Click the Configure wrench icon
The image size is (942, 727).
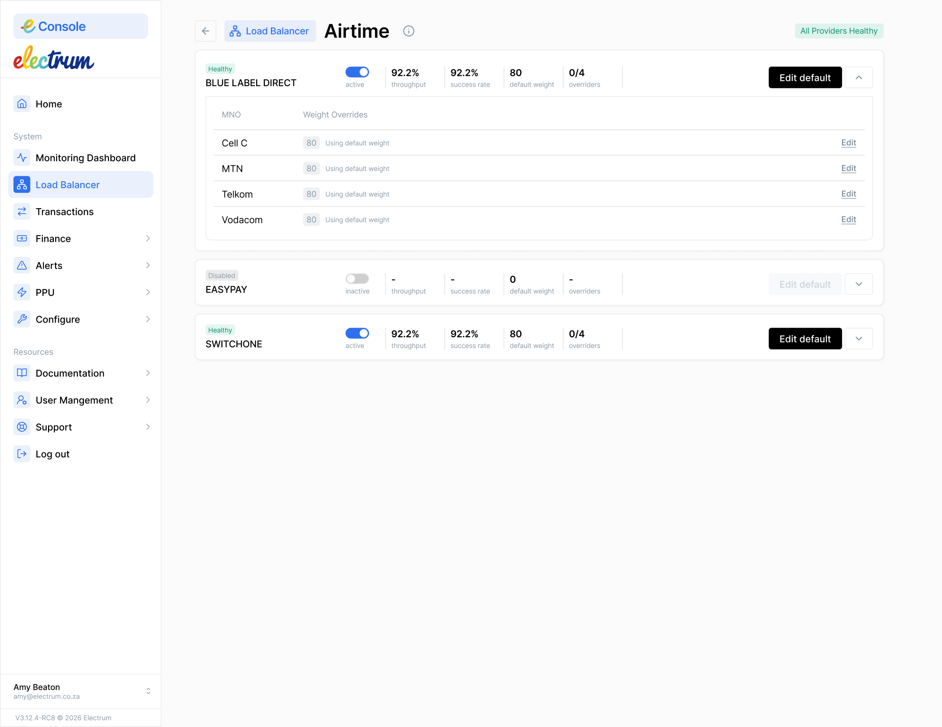[22, 319]
